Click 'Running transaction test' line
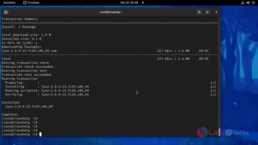 (24, 71)
